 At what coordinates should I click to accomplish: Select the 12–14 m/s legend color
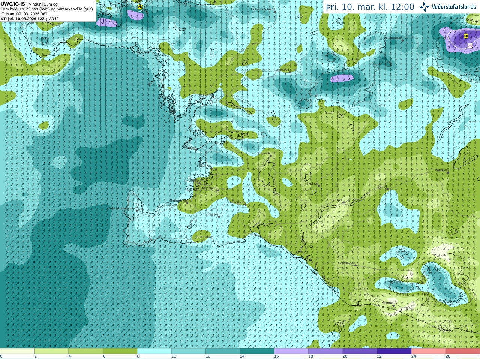223,351
